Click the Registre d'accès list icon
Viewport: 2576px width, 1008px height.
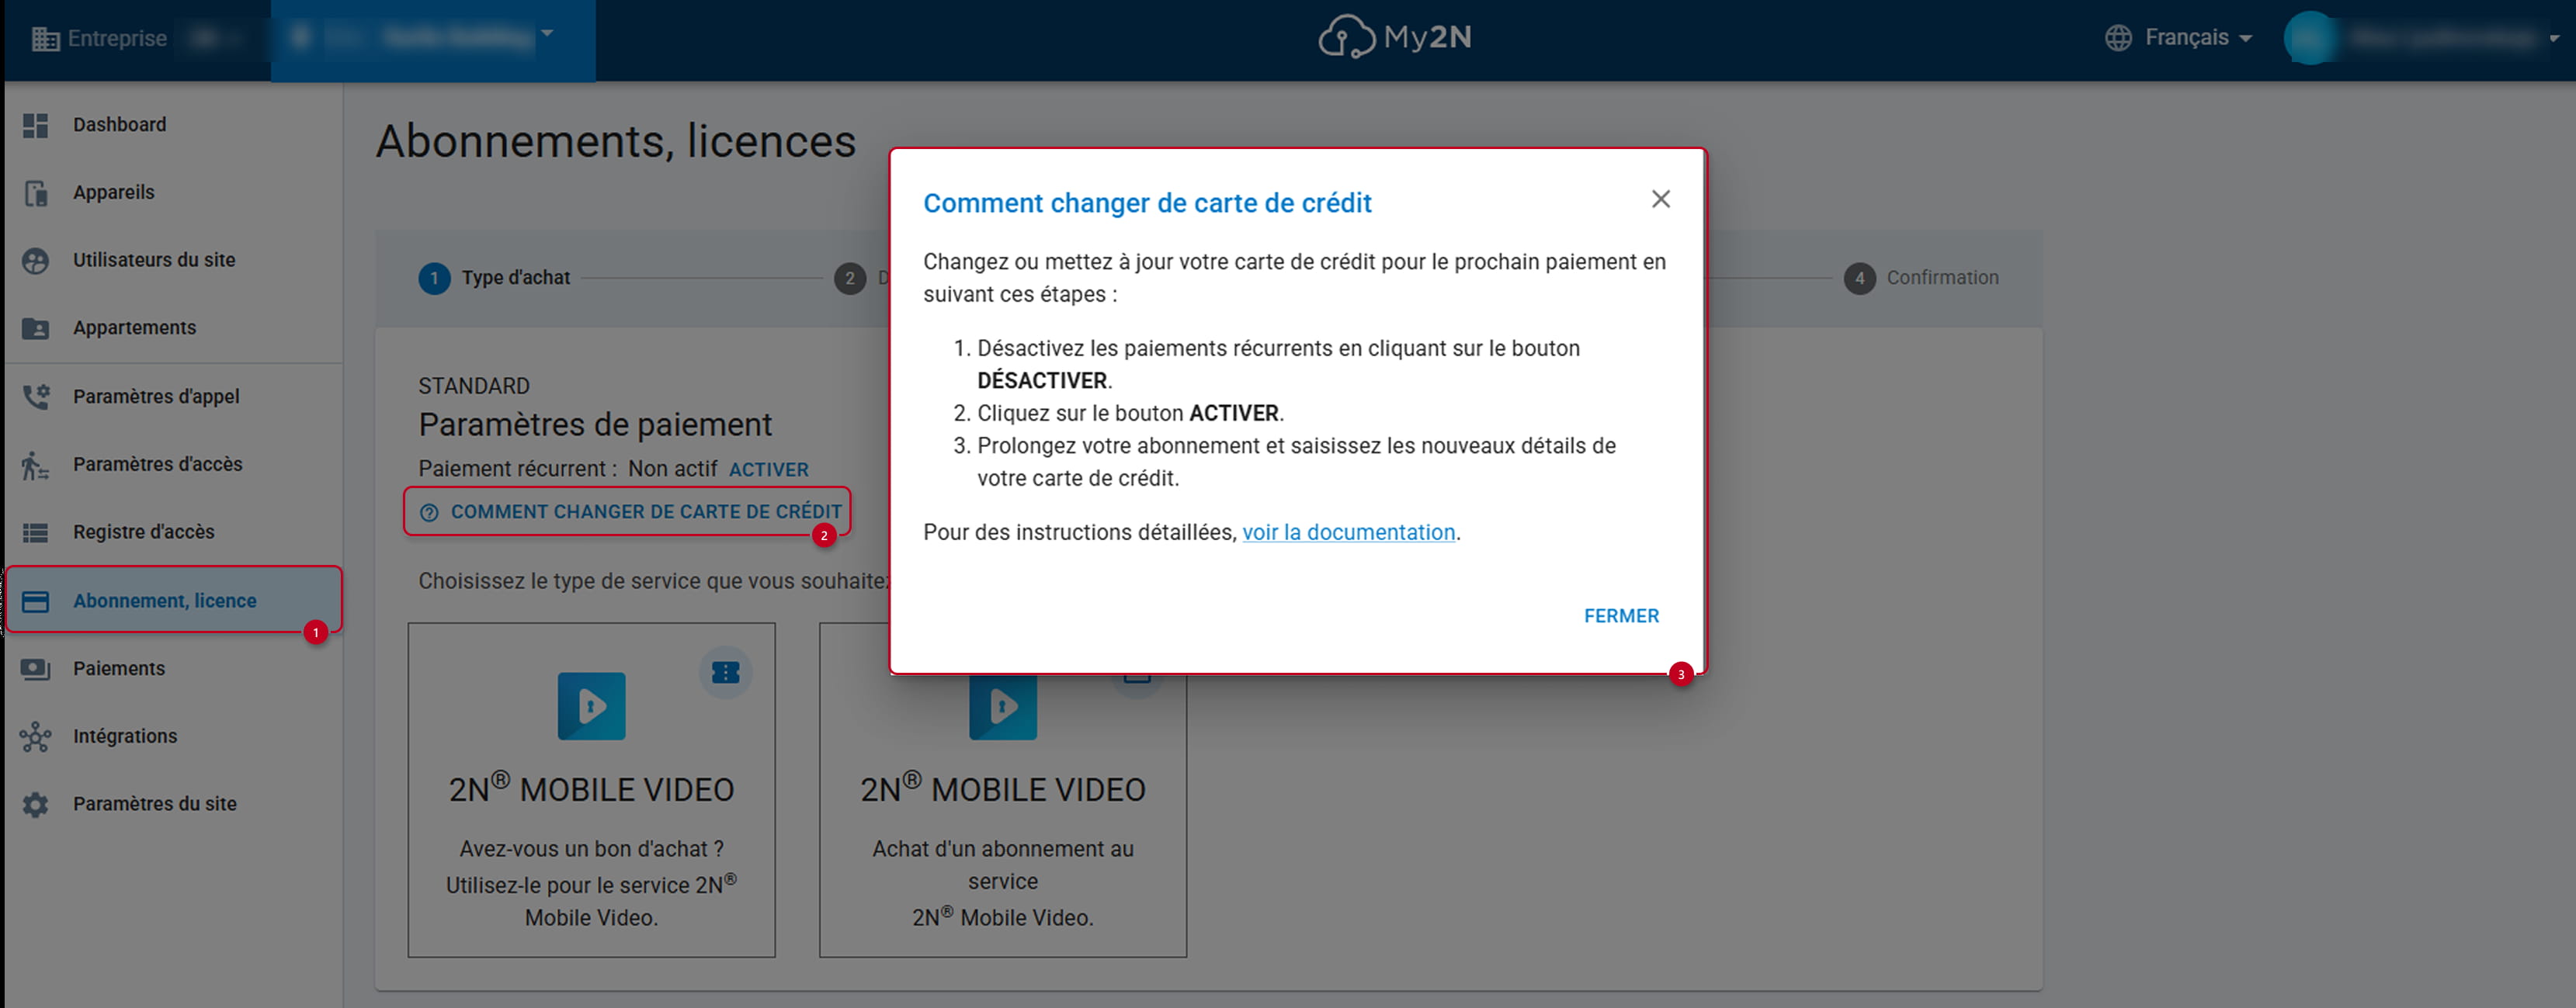(x=36, y=532)
